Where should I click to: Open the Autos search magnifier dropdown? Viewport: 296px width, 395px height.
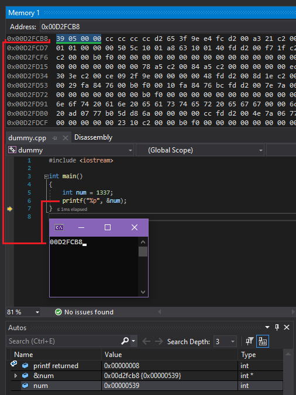click(x=133, y=341)
